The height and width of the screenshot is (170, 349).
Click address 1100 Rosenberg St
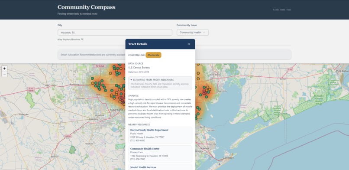pyautogui.click(x=149, y=156)
